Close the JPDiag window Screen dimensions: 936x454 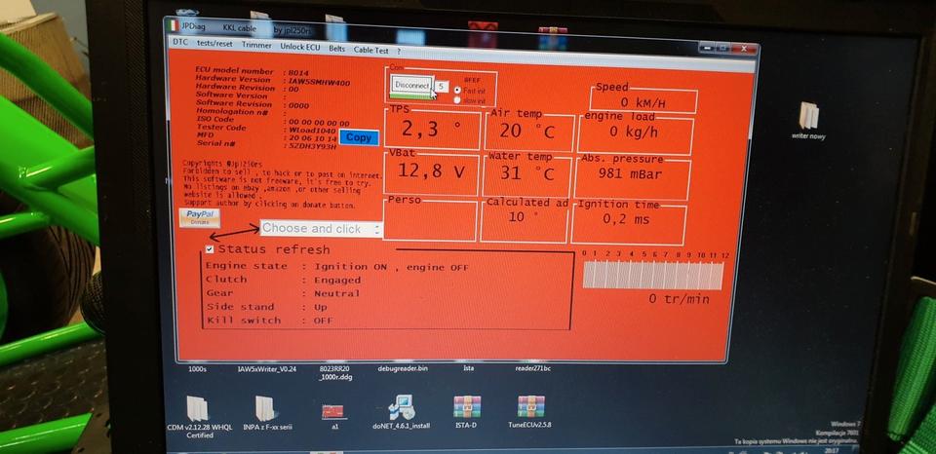click(x=744, y=49)
